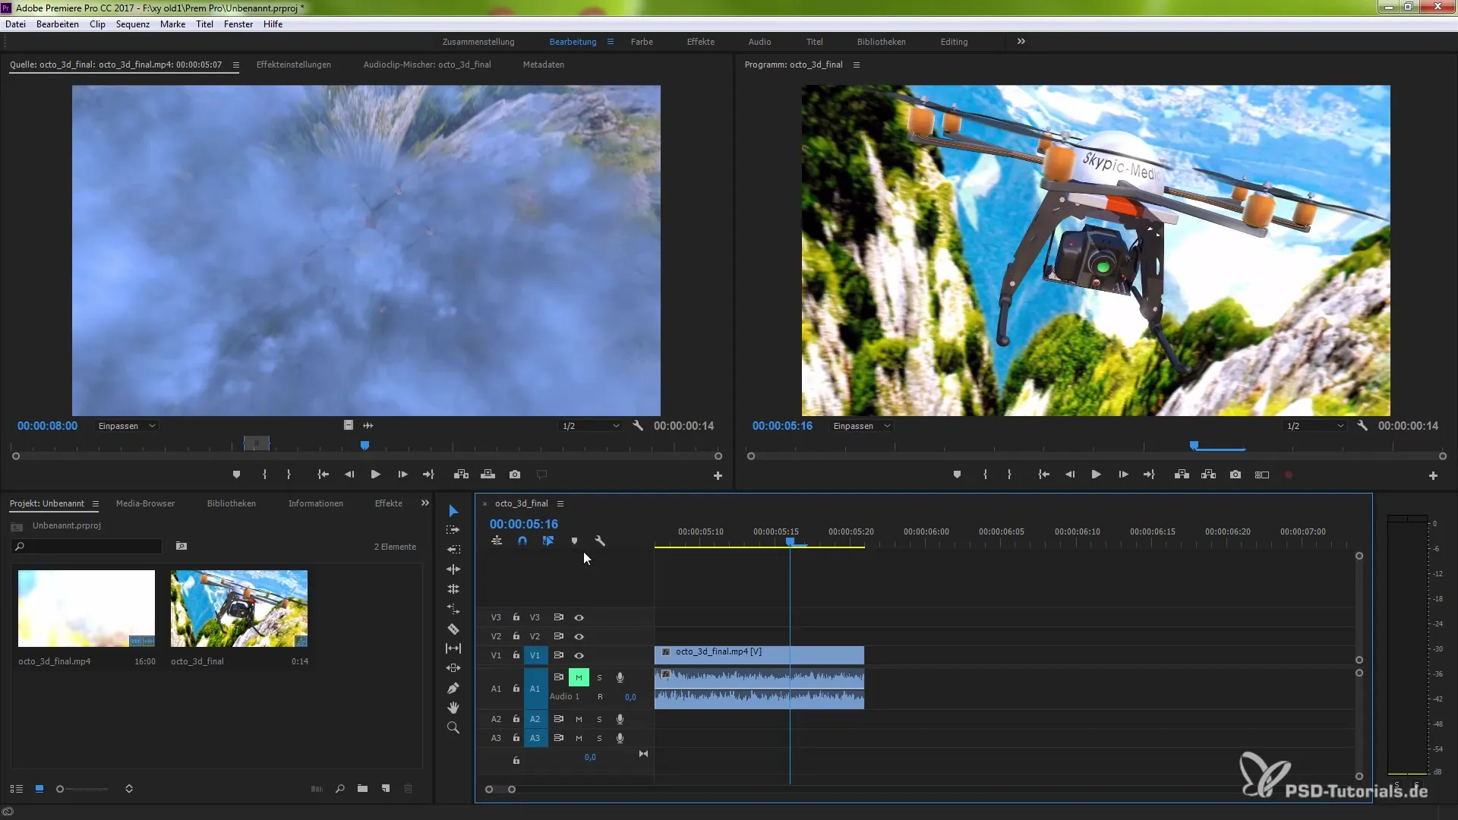
Task: Toggle V1 track output eye
Action: pyautogui.click(x=579, y=655)
